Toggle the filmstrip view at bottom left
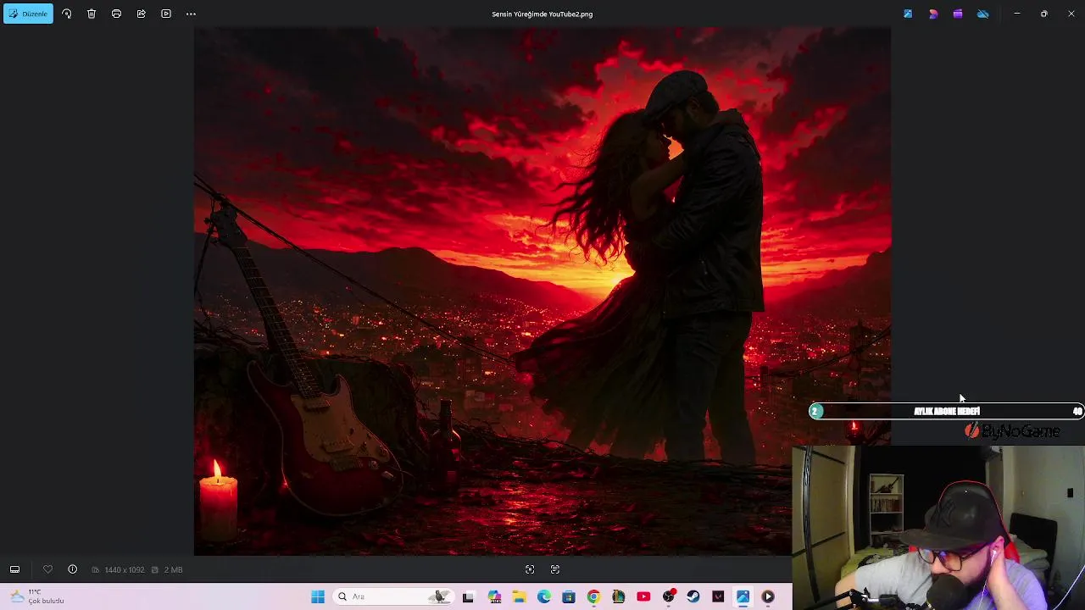The image size is (1085, 610). coord(14,569)
